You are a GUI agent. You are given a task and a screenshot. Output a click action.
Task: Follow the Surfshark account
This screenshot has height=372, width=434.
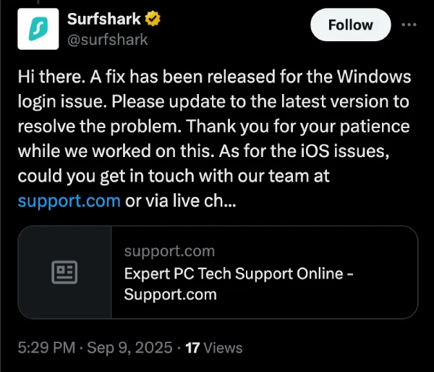click(x=350, y=25)
